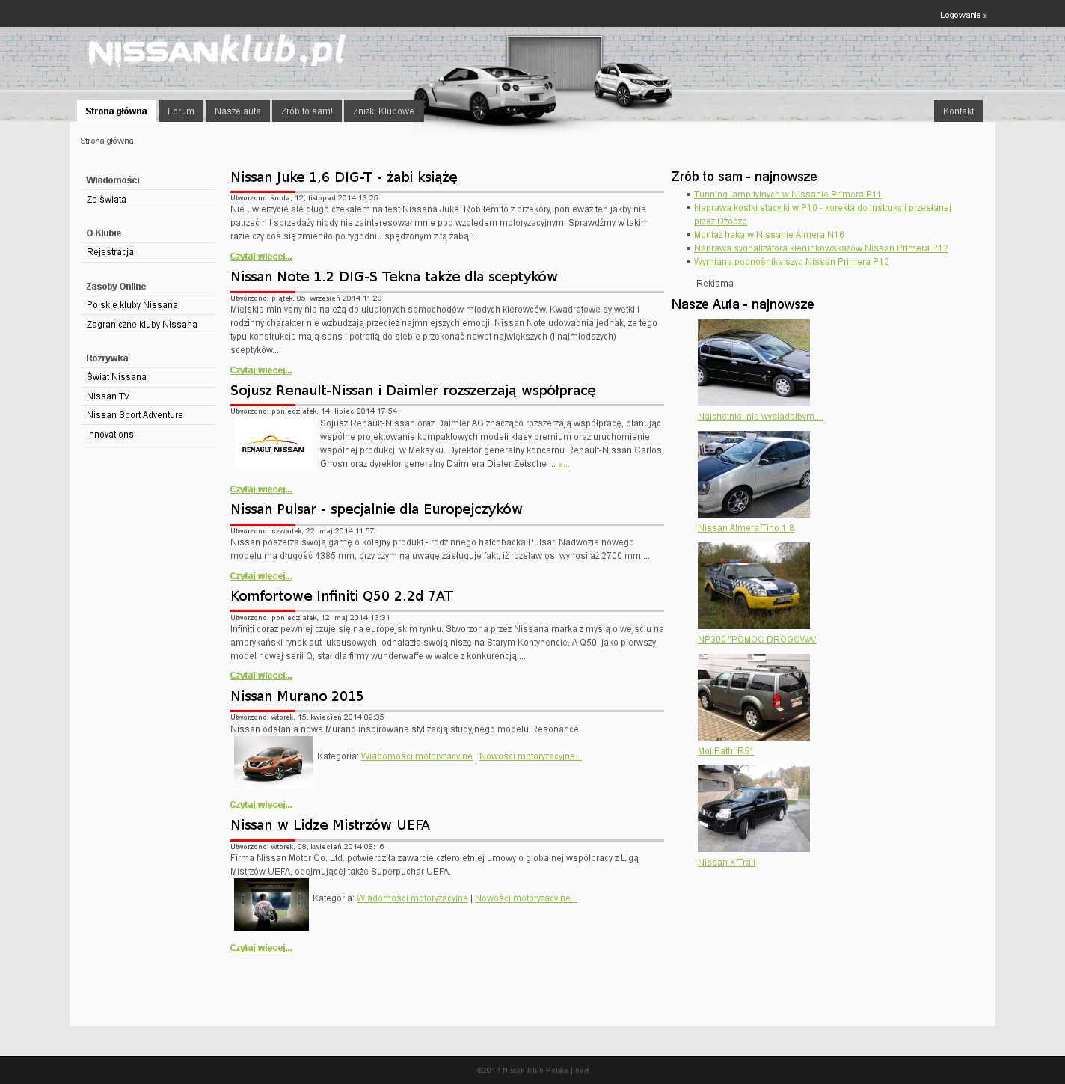
Task: Click the Strona główna breadcrumb
Action: coord(107,141)
